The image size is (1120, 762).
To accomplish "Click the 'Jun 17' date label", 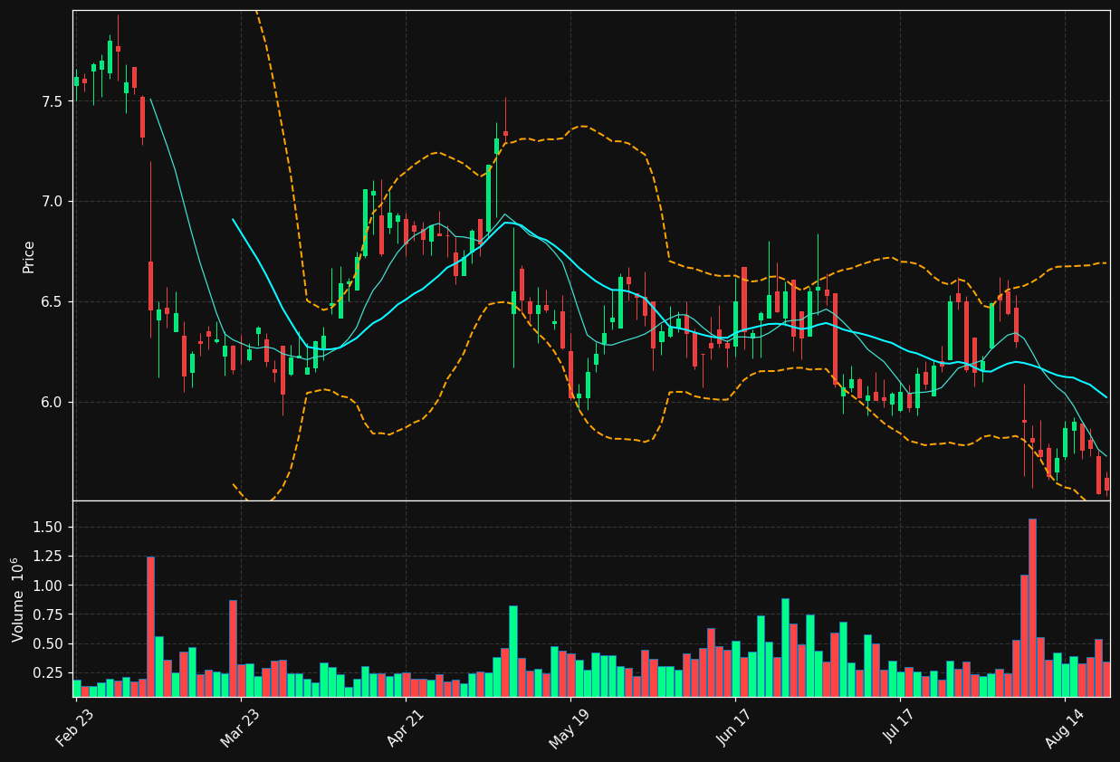I will click(x=734, y=728).
